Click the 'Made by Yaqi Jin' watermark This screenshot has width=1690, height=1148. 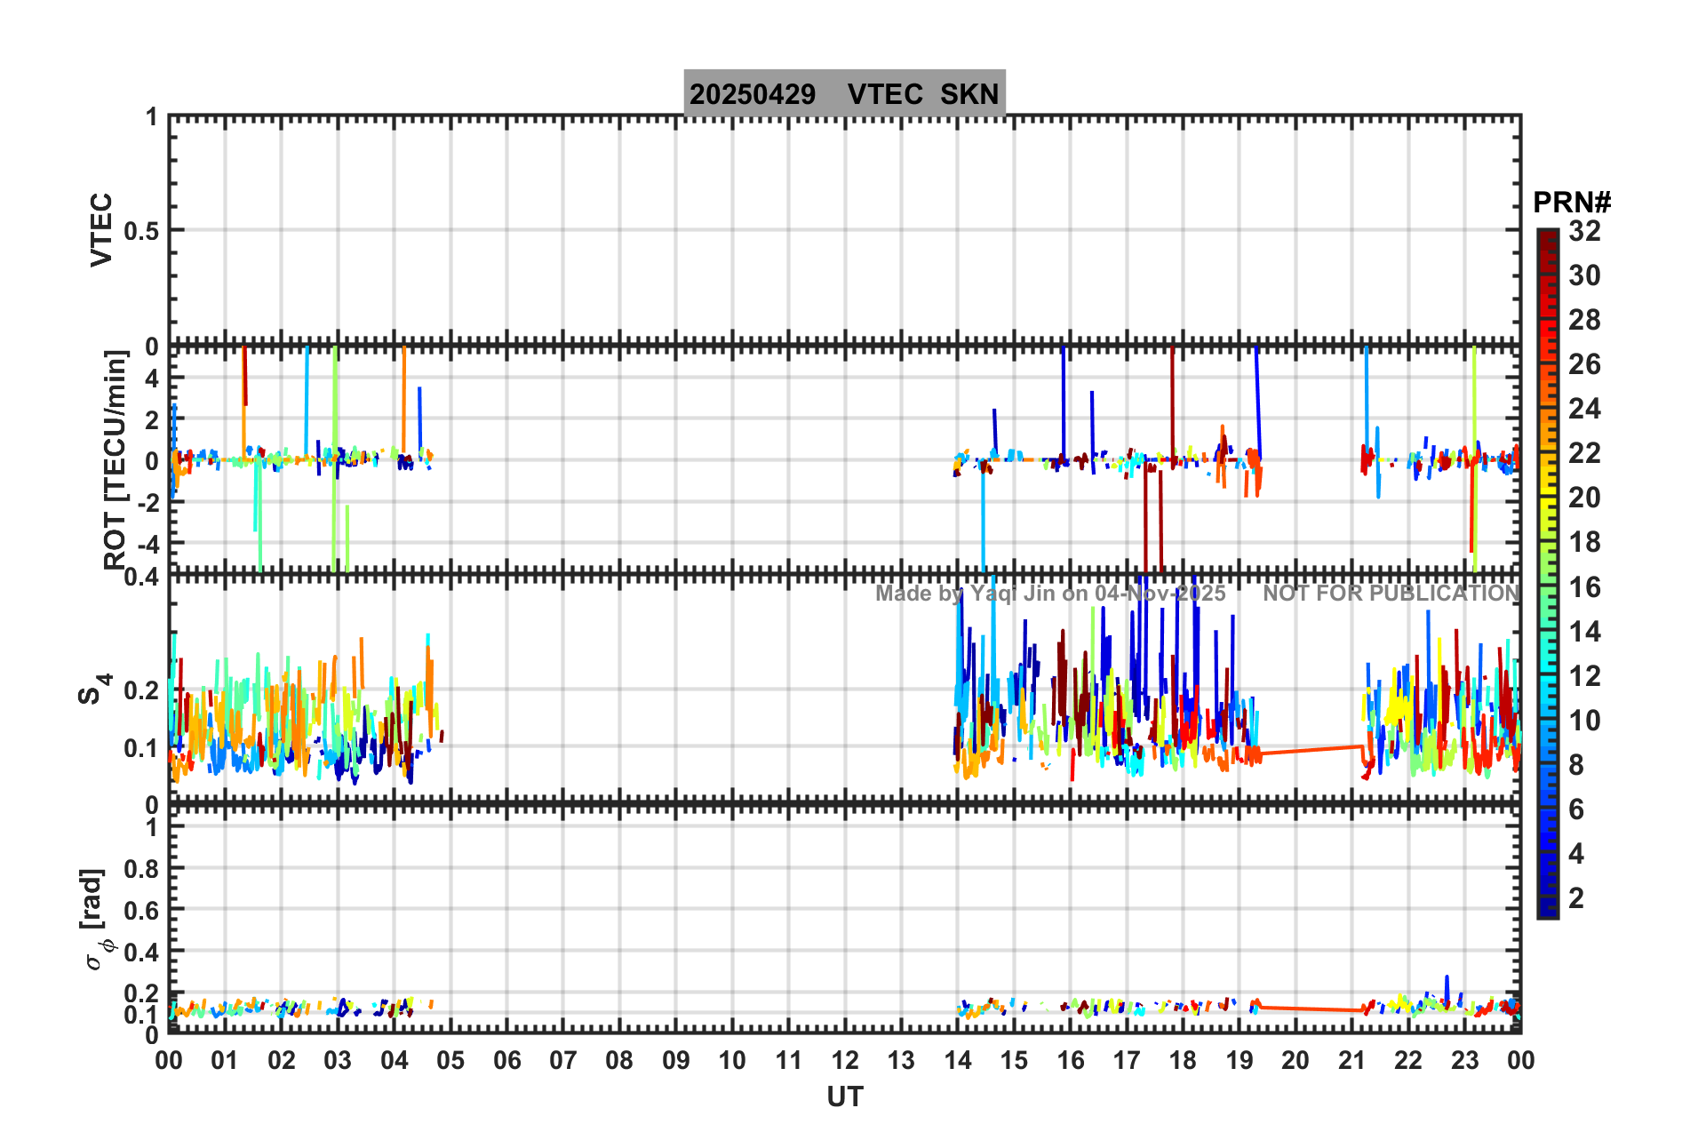coord(1050,593)
